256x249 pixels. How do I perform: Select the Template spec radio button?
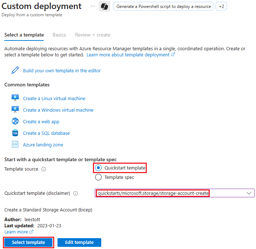click(x=98, y=177)
